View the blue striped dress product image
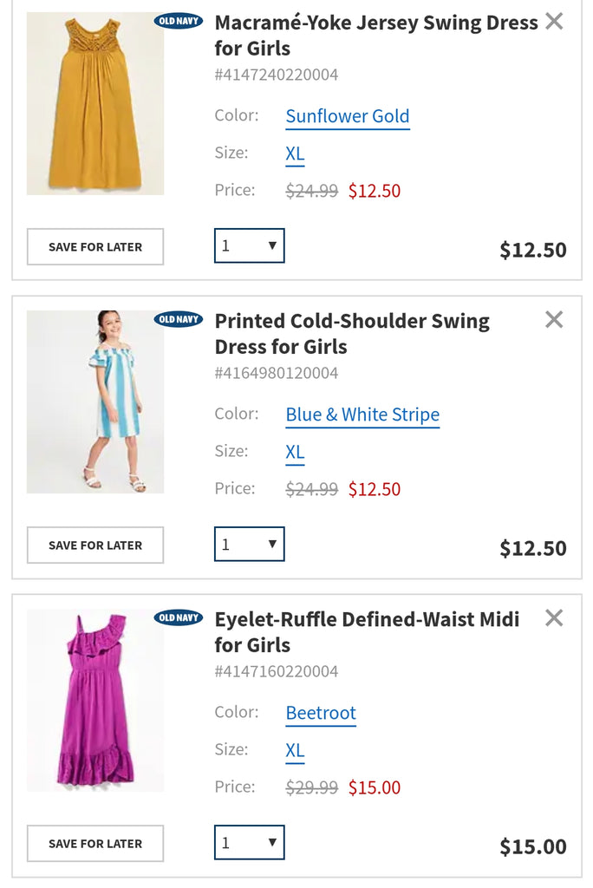 tap(95, 402)
